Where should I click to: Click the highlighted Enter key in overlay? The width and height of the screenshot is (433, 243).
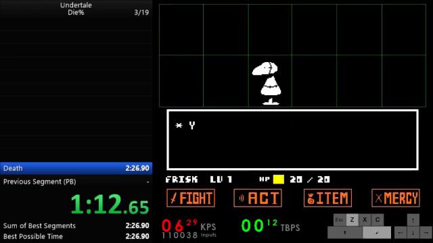coord(377,233)
